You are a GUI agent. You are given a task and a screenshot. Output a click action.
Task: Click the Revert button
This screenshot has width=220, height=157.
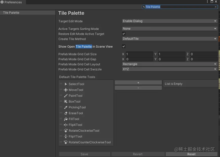tap(138, 154)
